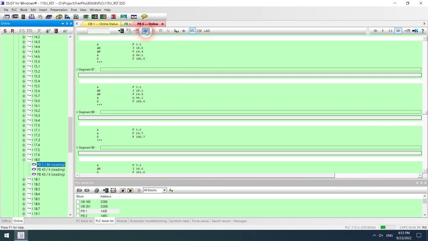Open the Presentation menu
The height and width of the screenshot is (241, 428).
(x=59, y=10)
